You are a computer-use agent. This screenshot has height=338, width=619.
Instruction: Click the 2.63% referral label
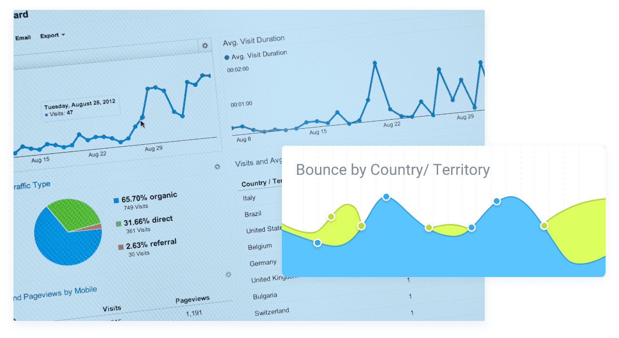pyautogui.click(x=151, y=244)
